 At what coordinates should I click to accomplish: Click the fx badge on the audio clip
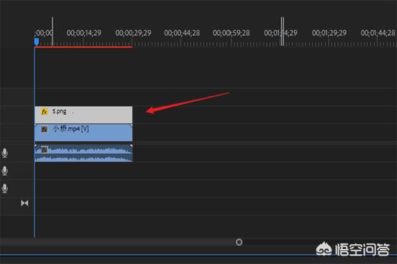click(44, 150)
